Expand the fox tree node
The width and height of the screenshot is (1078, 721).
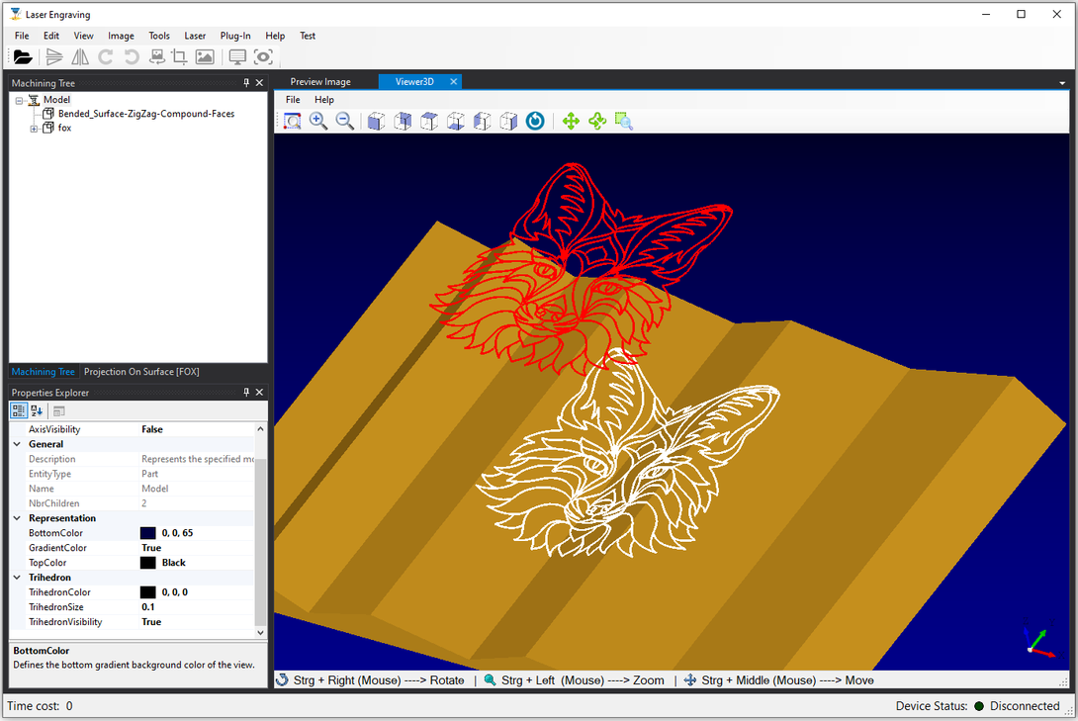tap(34, 129)
